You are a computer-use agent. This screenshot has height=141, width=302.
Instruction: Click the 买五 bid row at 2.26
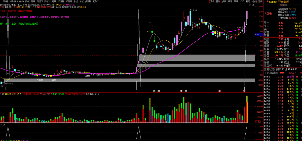282,36
